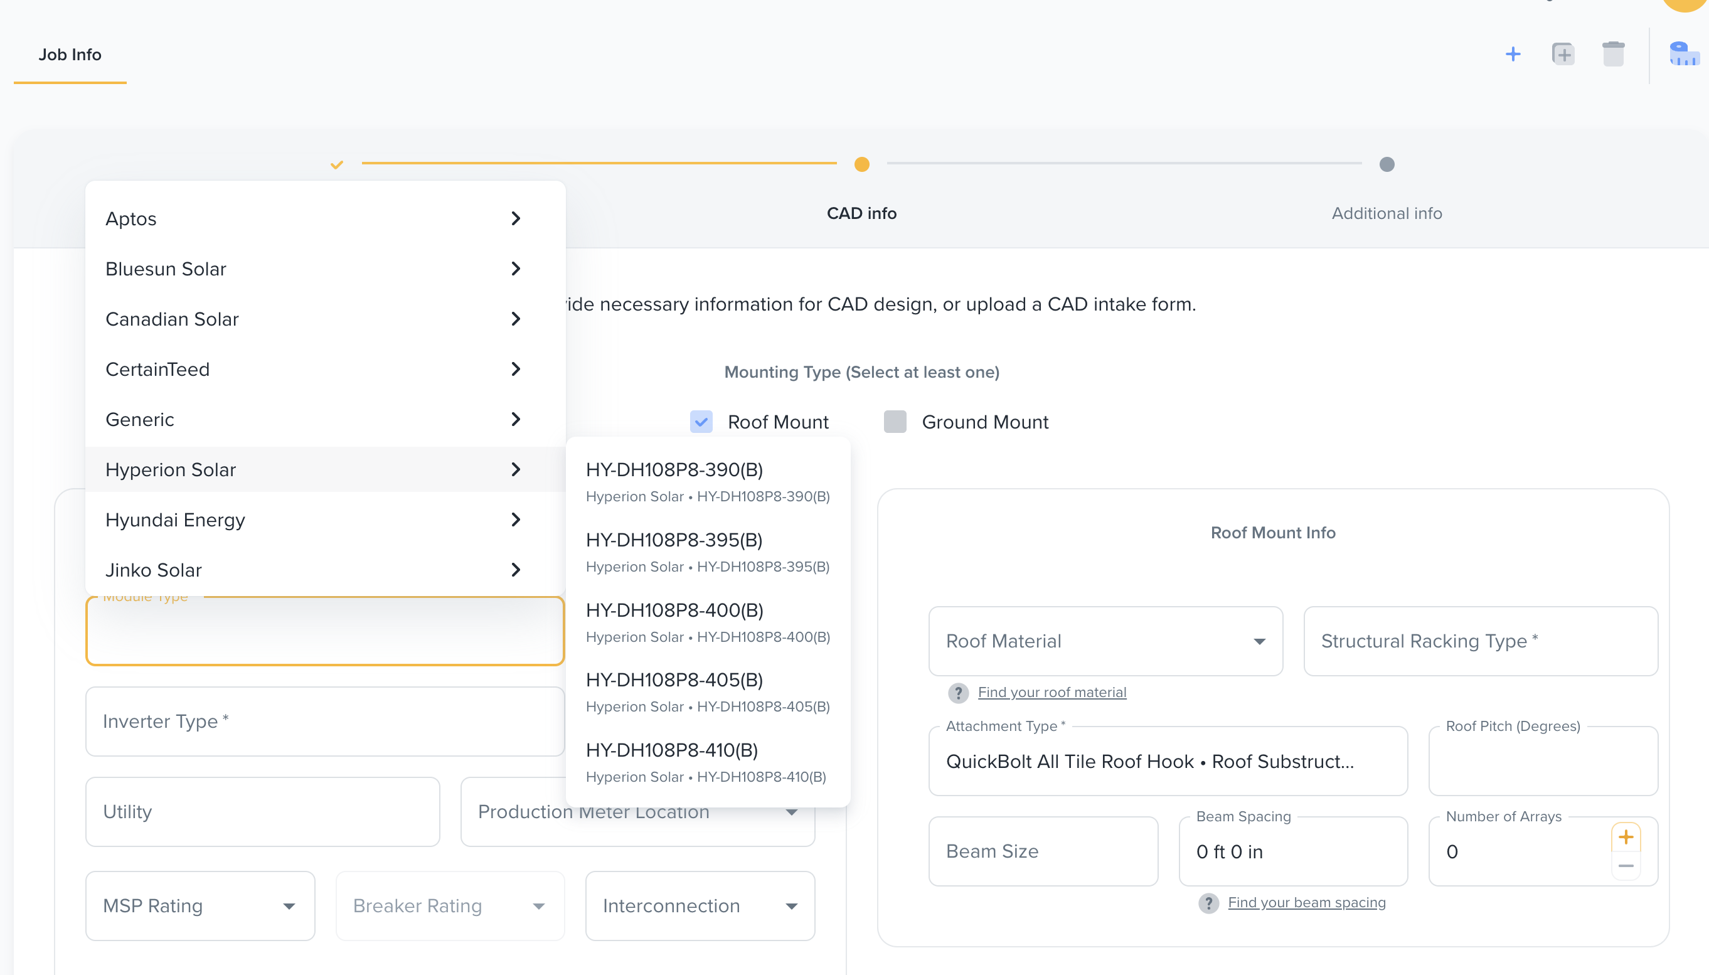
Task: Uncheck the Roof Mount checkbox
Action: point(701,422)
